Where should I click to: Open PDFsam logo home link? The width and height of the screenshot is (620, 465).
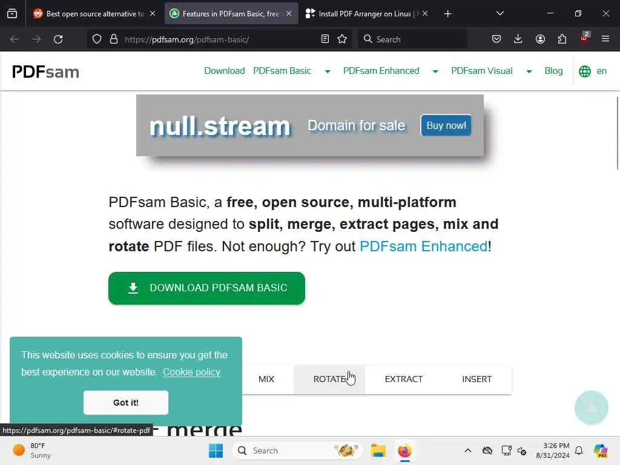point(45,71)
